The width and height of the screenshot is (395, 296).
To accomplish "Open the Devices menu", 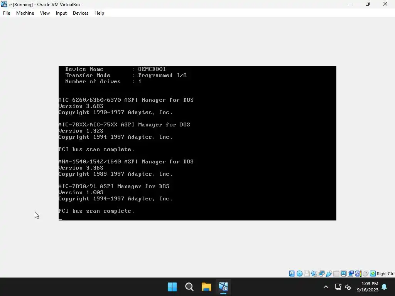I will pos(81,13).
